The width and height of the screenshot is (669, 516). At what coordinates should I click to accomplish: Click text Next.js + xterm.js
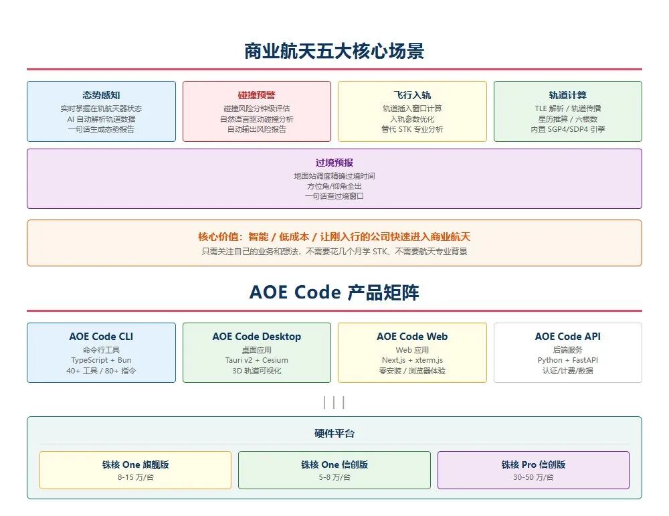[x=412, y=360]
